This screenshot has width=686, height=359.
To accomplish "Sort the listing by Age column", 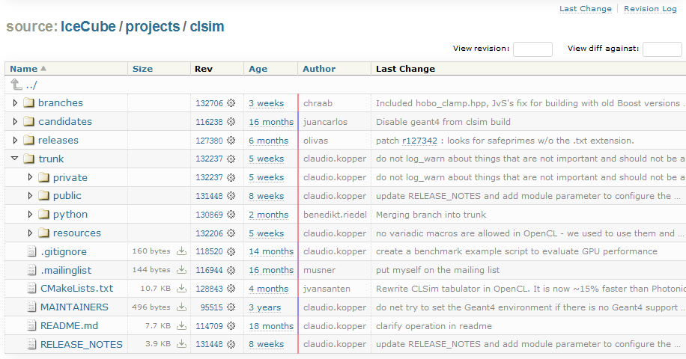I will coord(258,69).
